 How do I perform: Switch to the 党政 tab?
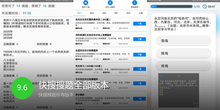92,13
